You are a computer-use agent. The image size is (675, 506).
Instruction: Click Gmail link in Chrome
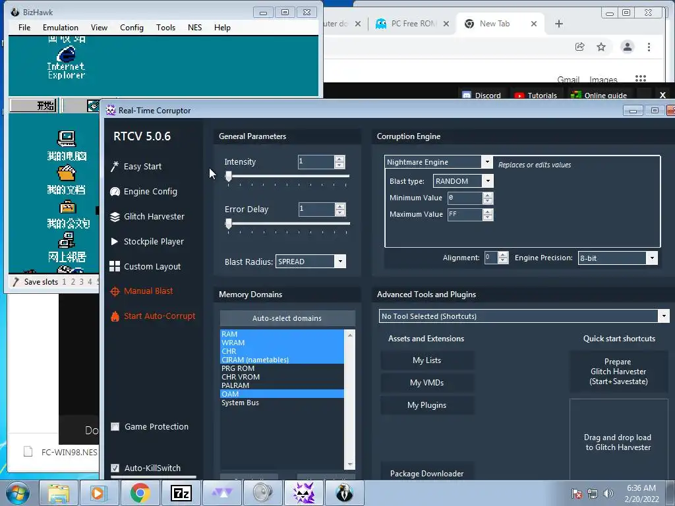tap(568, 80)
